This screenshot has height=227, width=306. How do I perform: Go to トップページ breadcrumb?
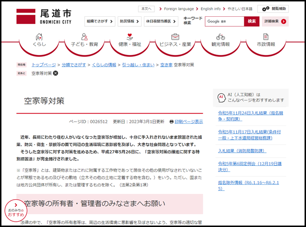[44, 65]
